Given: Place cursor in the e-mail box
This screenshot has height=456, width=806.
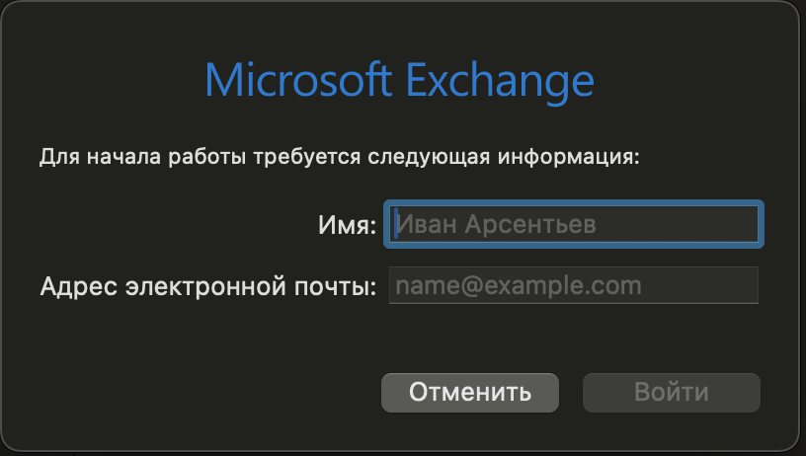Looking at the screenshot, I should tap(573, 286).
